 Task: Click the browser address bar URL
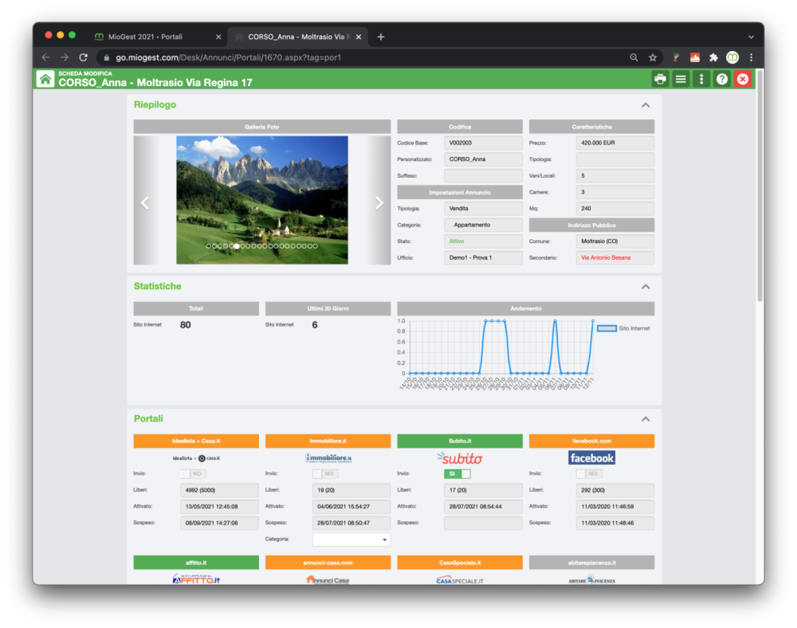(x=228, y=57)
